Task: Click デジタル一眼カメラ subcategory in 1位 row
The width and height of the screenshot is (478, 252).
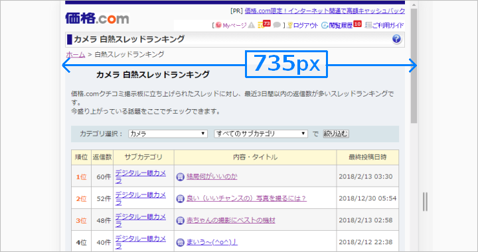Action: [141, 177]
